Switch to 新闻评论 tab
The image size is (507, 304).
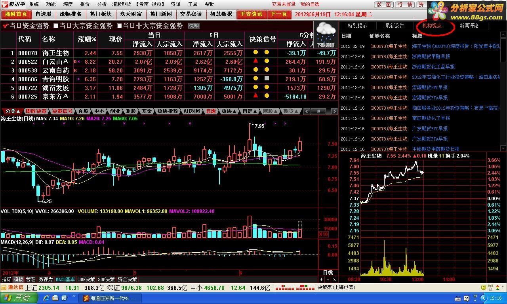(x=469, y=26)
